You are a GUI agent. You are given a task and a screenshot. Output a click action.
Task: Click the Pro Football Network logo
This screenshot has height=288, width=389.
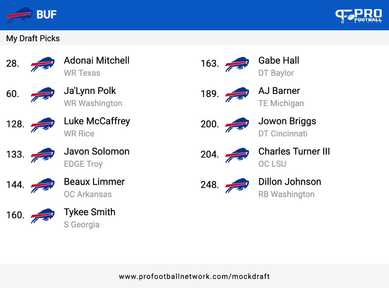click(359, 16)
